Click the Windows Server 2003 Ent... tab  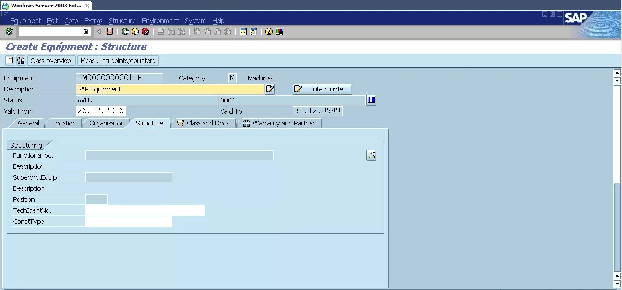[x=46, y=6]
